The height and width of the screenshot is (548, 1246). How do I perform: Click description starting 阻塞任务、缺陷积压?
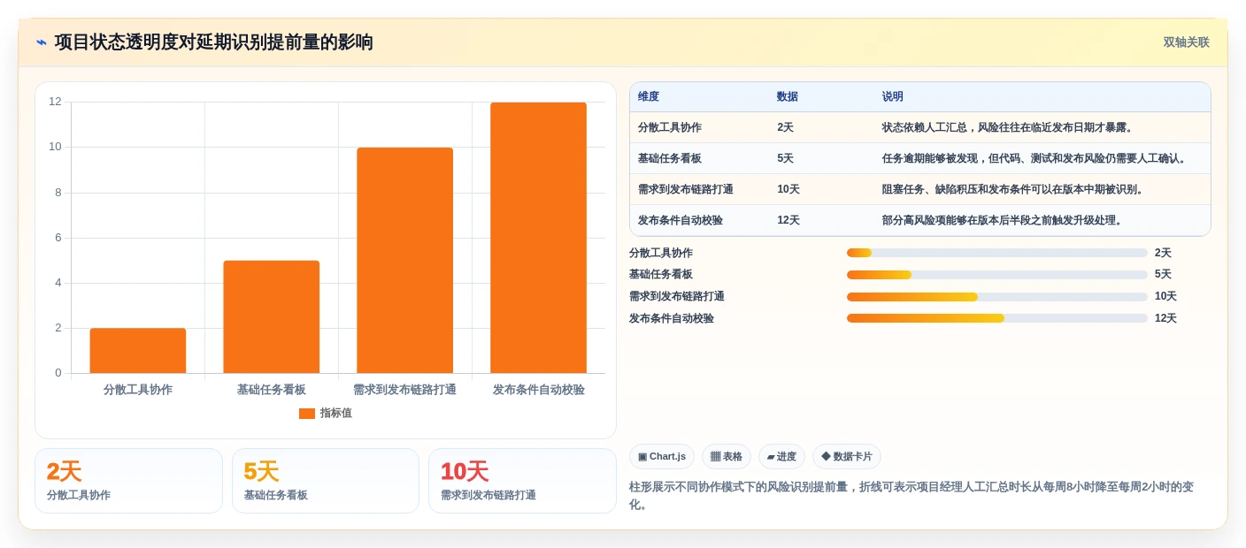(1013, 189)
